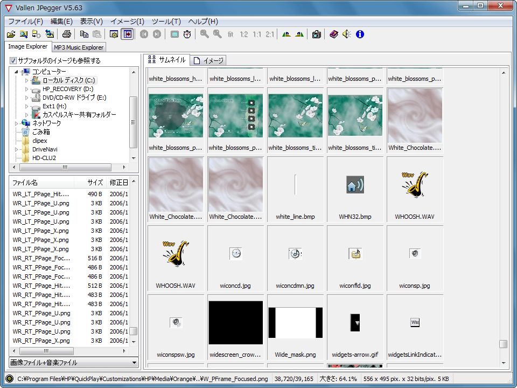Select the clipex folder in tree

coord(39,141)
